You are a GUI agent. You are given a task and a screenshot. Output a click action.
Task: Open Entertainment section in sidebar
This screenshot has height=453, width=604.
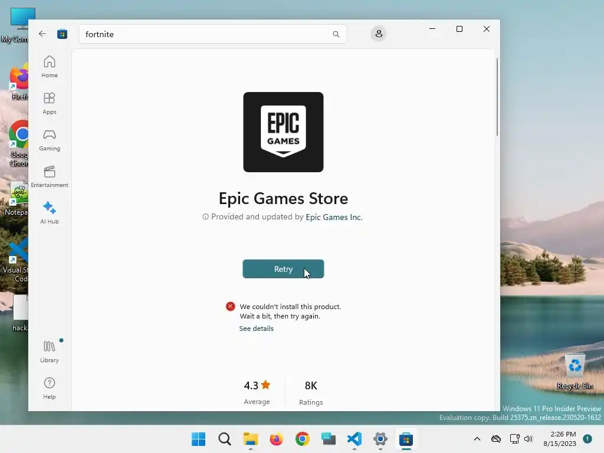point(50,176)
